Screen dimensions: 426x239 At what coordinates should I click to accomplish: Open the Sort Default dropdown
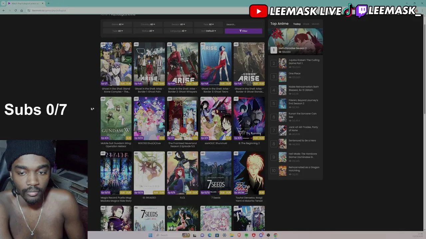coord(208,31)
